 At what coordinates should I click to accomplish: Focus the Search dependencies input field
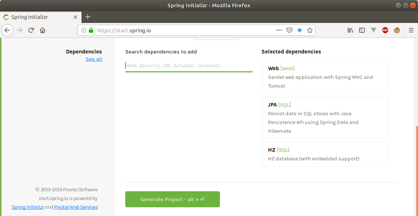point(189,65)
